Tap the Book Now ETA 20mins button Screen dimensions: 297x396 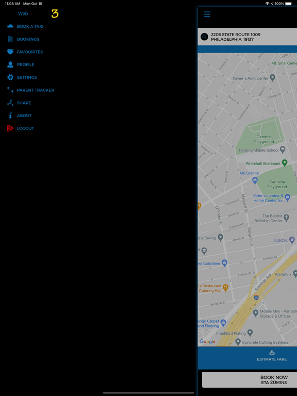[x=250, y=379]
